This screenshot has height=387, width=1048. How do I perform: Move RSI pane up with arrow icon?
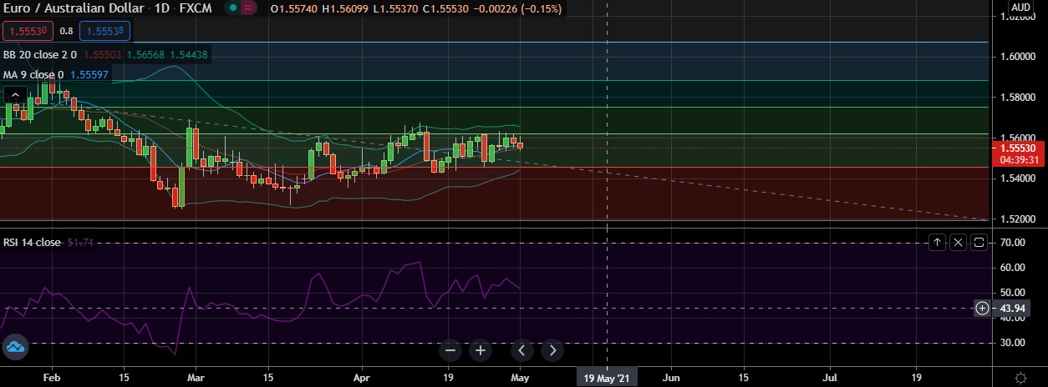(938, 243)
